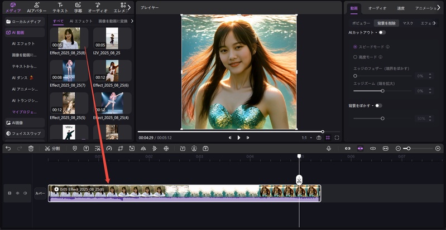Click the fit-to-width double arrow icon
This screenshot has width=446, height=230.
point(385,148)
